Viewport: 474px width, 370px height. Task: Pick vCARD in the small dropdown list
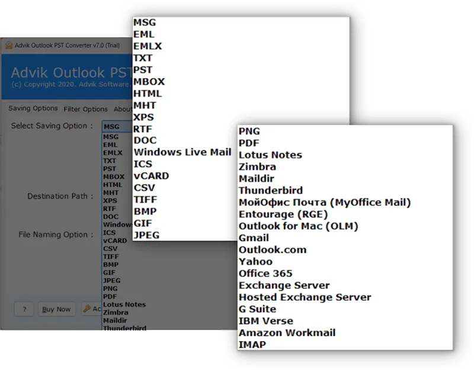coord(115,241)
